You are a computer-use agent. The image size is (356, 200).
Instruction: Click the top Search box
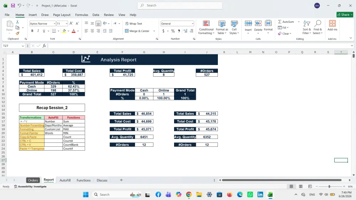(180, 5)
